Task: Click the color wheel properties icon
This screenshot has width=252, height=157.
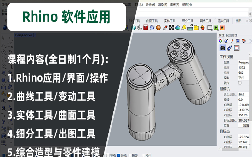Action: (x=220, y=41)
